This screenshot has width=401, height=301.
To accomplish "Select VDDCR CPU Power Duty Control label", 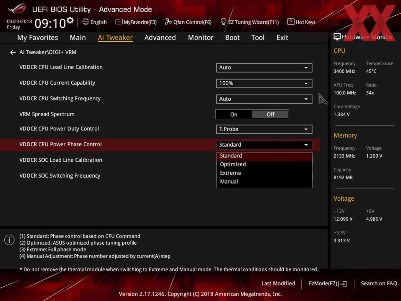I will 59,129.
